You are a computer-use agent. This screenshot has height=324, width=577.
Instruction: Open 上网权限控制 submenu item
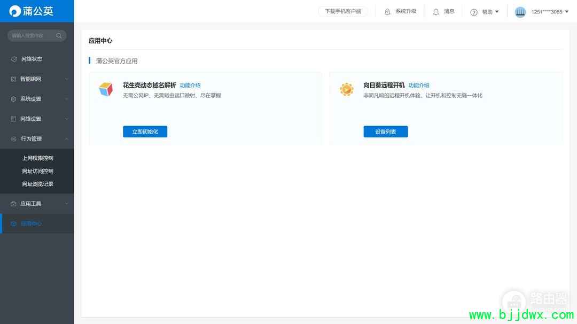click(x=37, y=158)
